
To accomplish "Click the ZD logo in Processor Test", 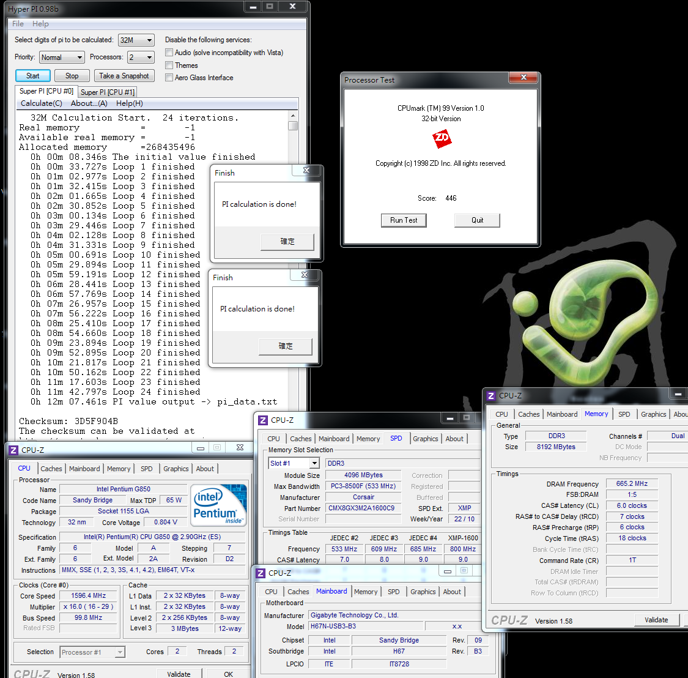I will 442,139.
